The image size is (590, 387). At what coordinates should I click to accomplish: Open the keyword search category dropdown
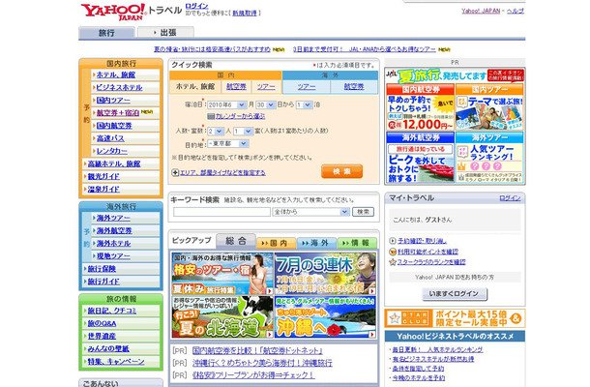point(311,211)
